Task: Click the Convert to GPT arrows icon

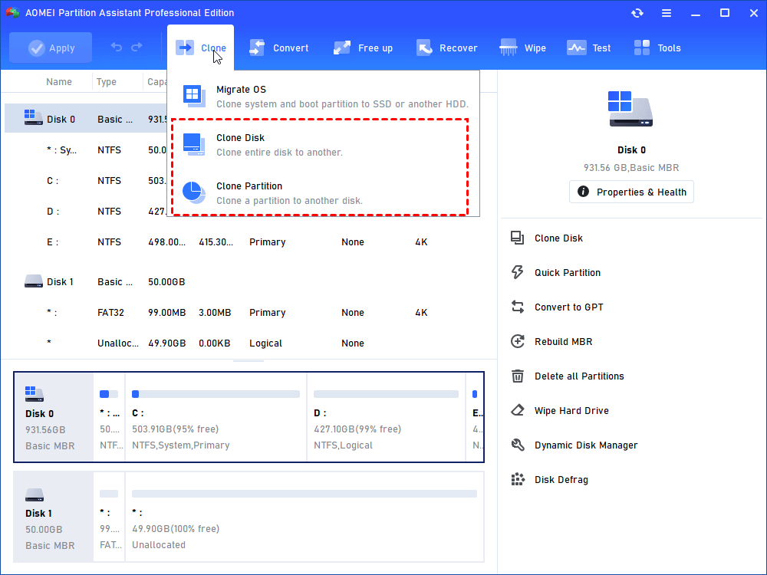Action: coord(518,307)
